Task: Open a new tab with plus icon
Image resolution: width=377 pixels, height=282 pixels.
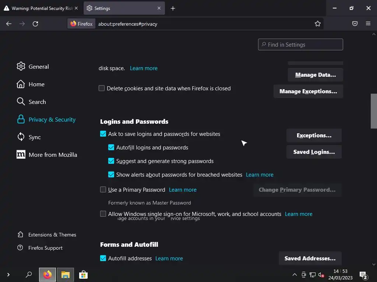Action: (173, 8)
